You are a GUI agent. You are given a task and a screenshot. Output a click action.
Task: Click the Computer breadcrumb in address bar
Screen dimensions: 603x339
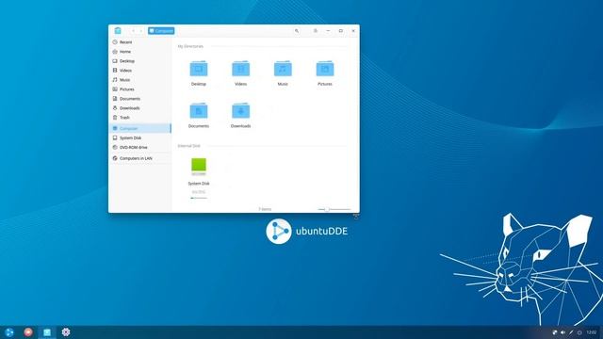click(161, 31)
